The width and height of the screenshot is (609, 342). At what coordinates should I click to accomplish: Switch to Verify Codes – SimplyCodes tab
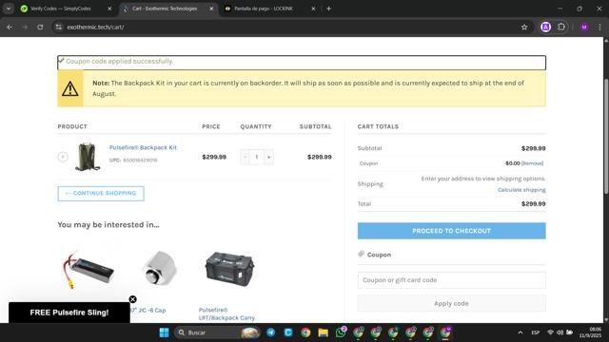tap(61, 9)
